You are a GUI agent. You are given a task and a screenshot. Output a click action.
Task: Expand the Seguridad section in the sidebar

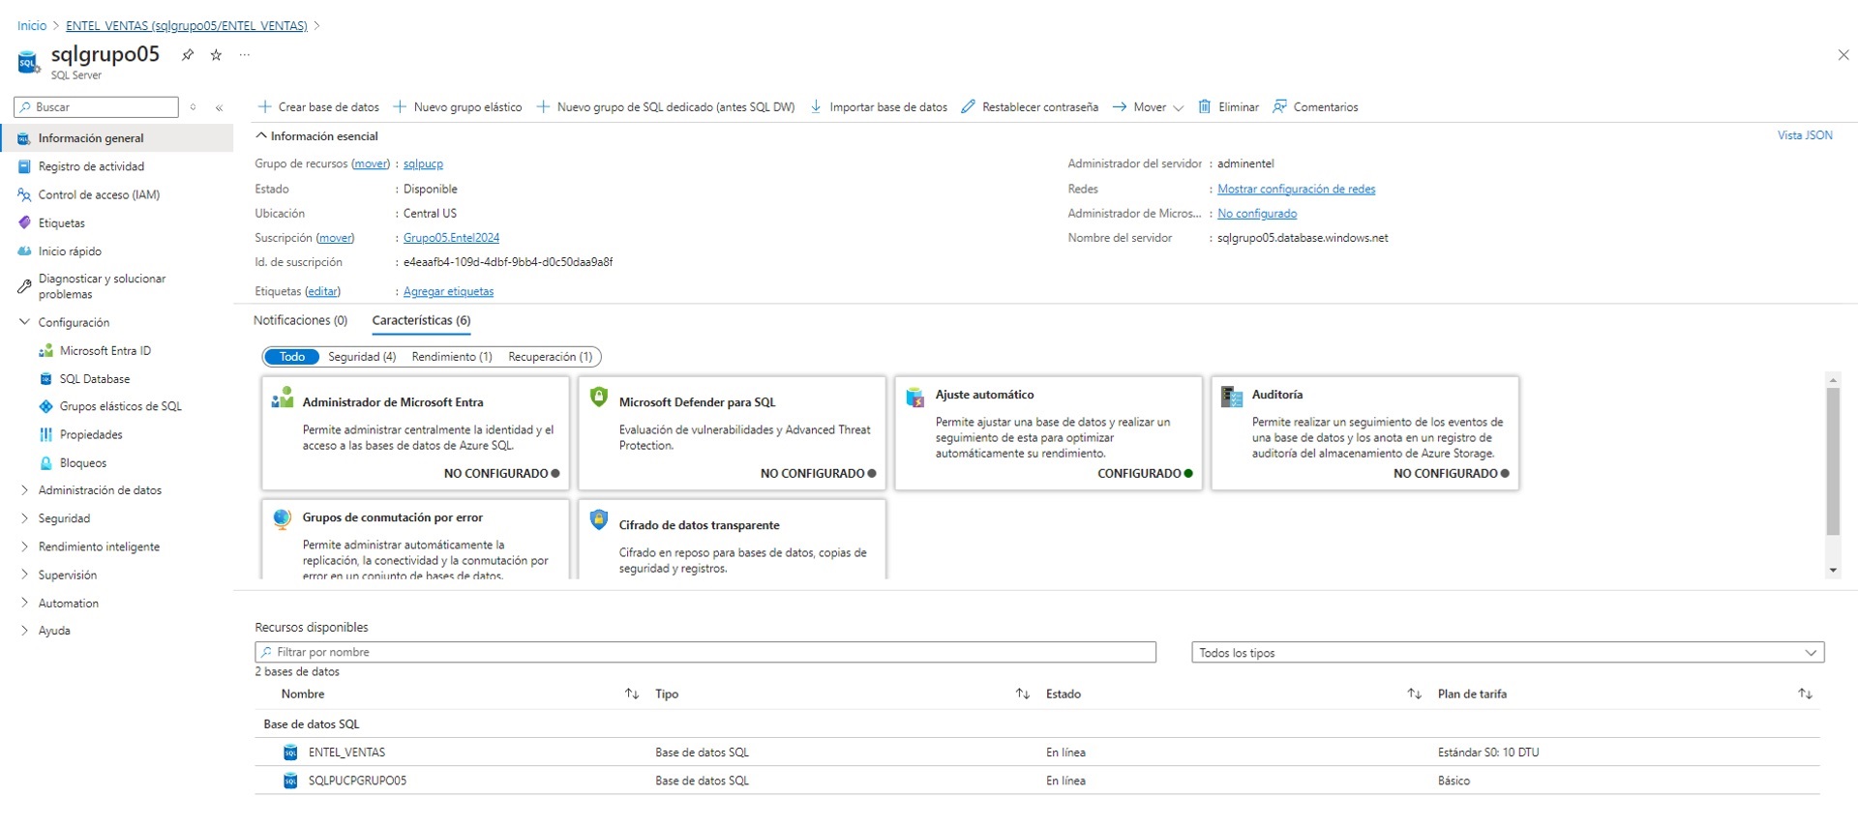pos(64,518)
